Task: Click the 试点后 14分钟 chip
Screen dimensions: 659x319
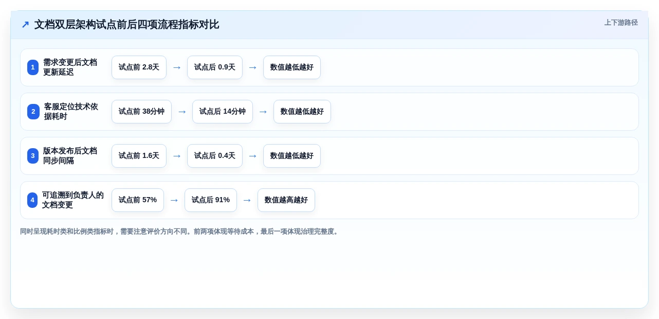Action: click(x=223, y=112)
